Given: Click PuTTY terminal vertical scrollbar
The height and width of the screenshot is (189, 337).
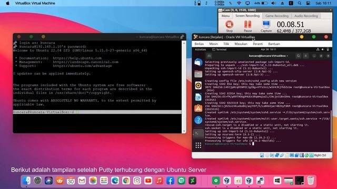Looking at the screenshot, I should pyautogui.click(x=184, y=87).
